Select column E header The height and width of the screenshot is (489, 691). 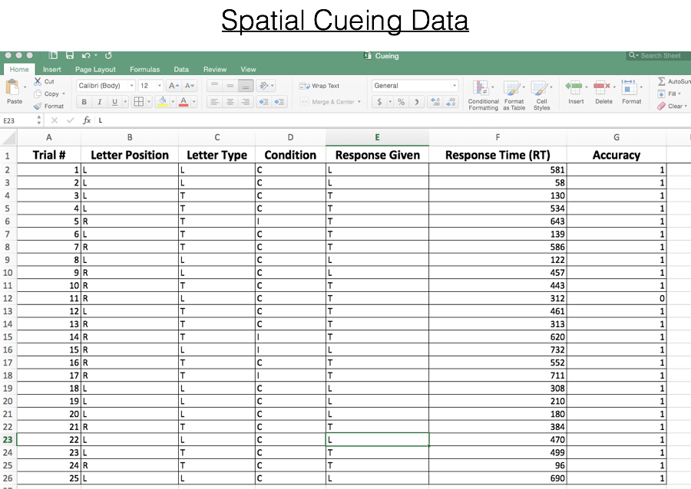[x=377, y=137]
